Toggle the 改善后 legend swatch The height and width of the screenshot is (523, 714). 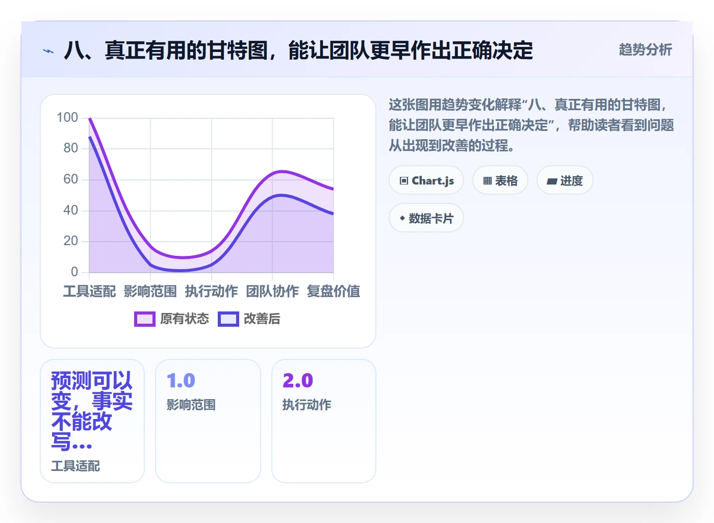[x=228, y=319]
